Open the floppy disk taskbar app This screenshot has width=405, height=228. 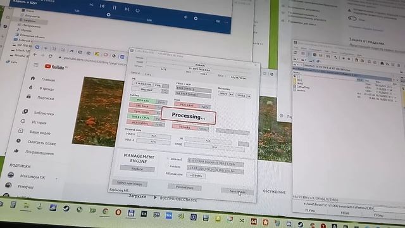tap(131, 213)
